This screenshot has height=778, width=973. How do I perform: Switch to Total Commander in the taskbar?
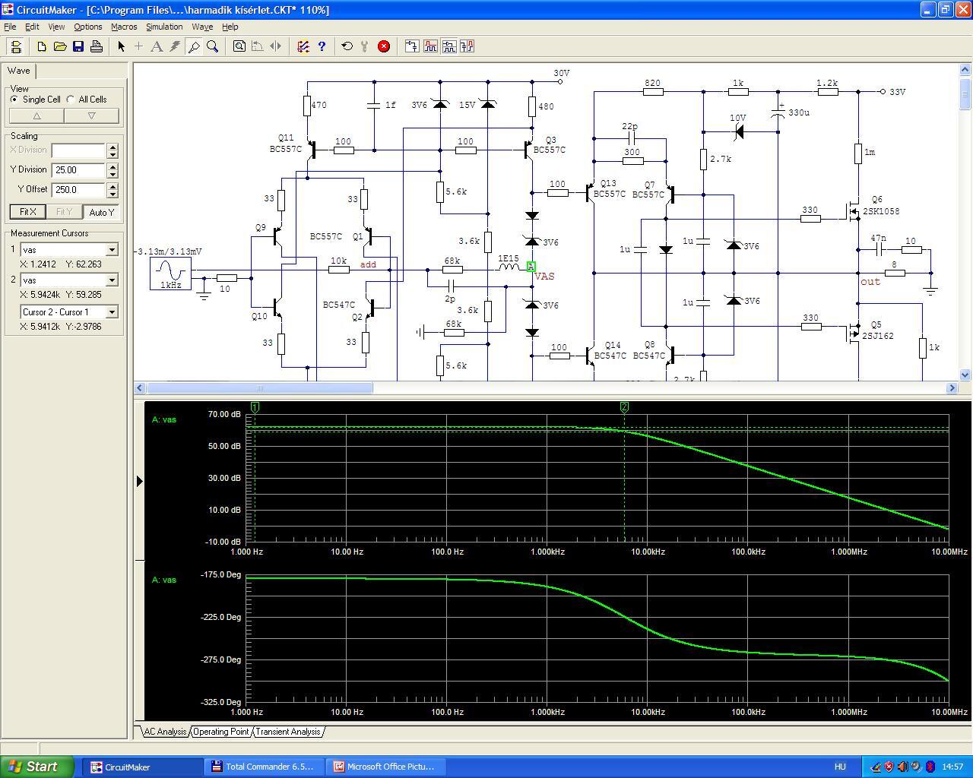click(x=264, y=767)
